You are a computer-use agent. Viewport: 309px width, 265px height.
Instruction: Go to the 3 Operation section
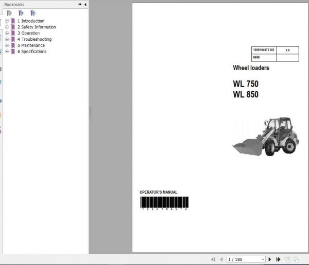(28, 33)
